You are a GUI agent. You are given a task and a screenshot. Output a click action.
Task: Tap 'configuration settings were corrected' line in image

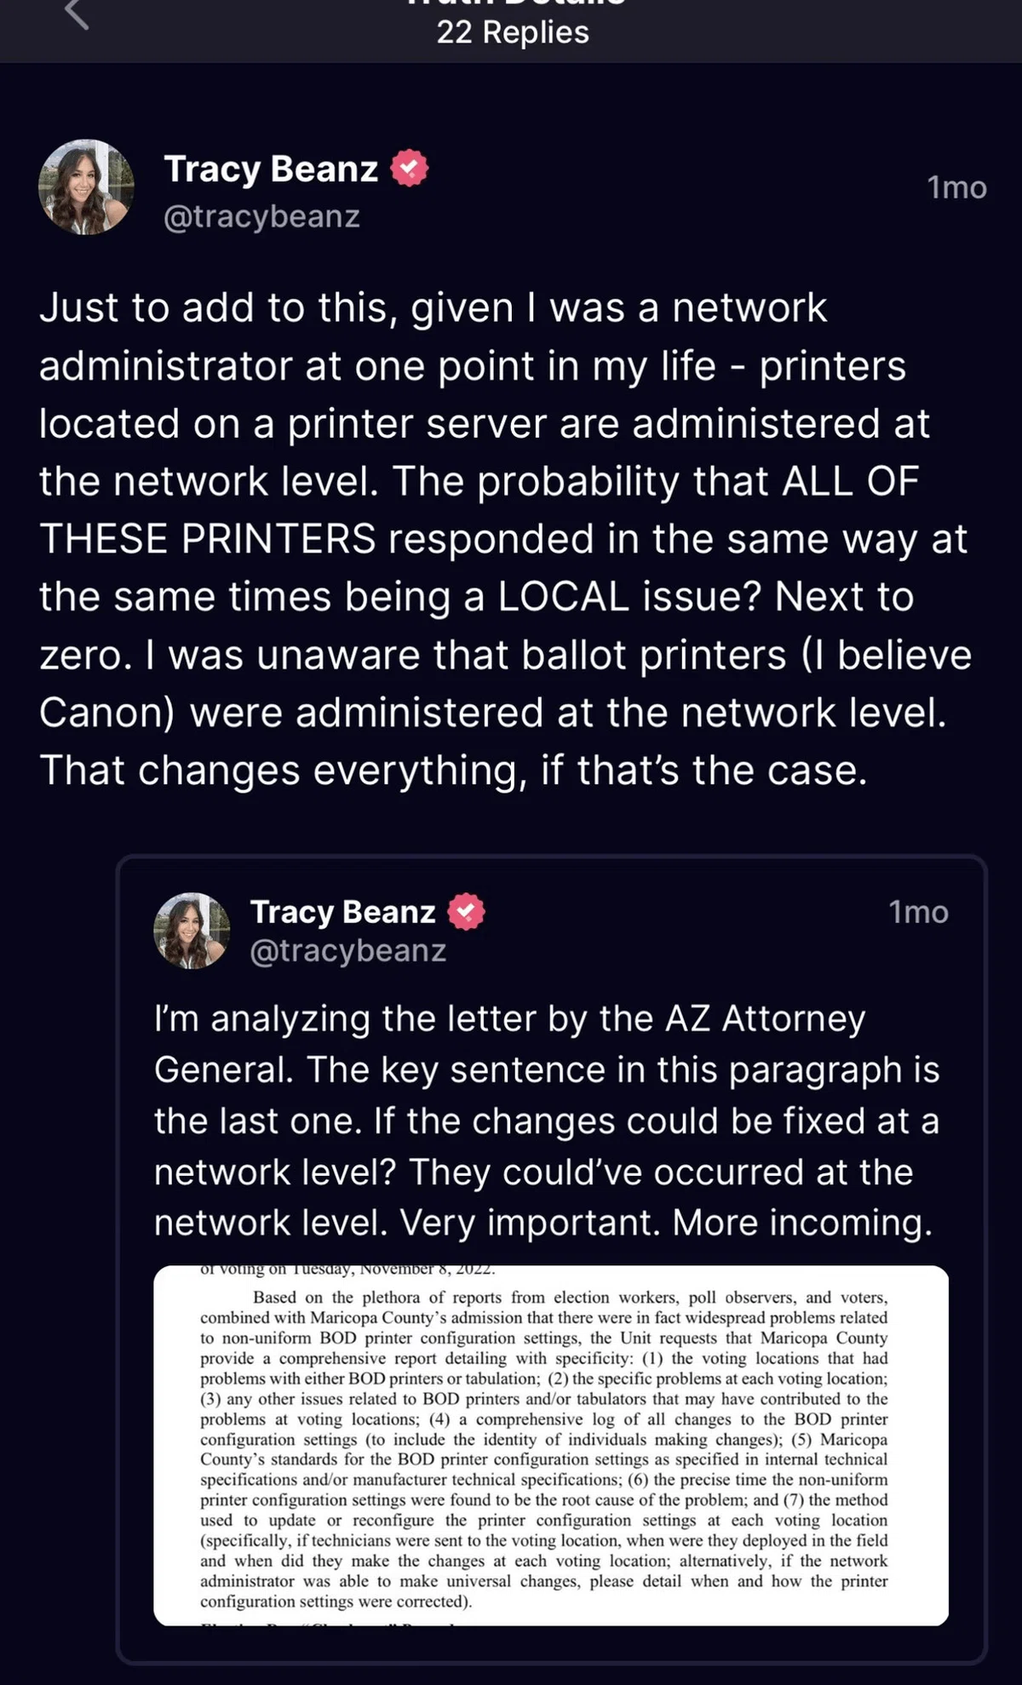tap(336, 1602)
